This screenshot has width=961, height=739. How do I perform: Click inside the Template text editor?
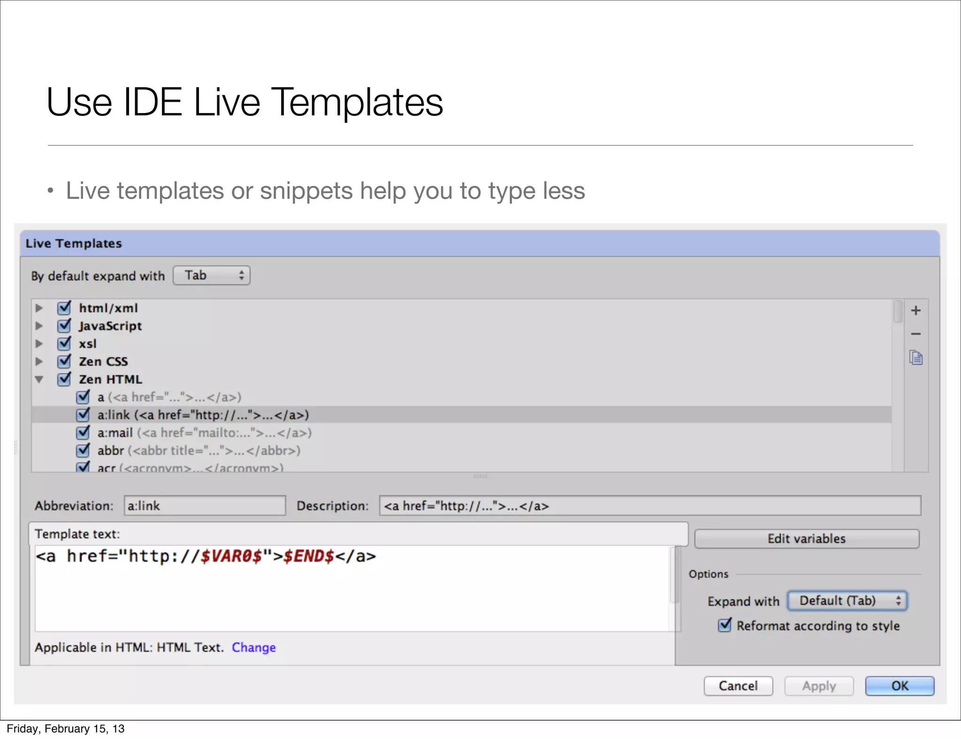point(352,588)
